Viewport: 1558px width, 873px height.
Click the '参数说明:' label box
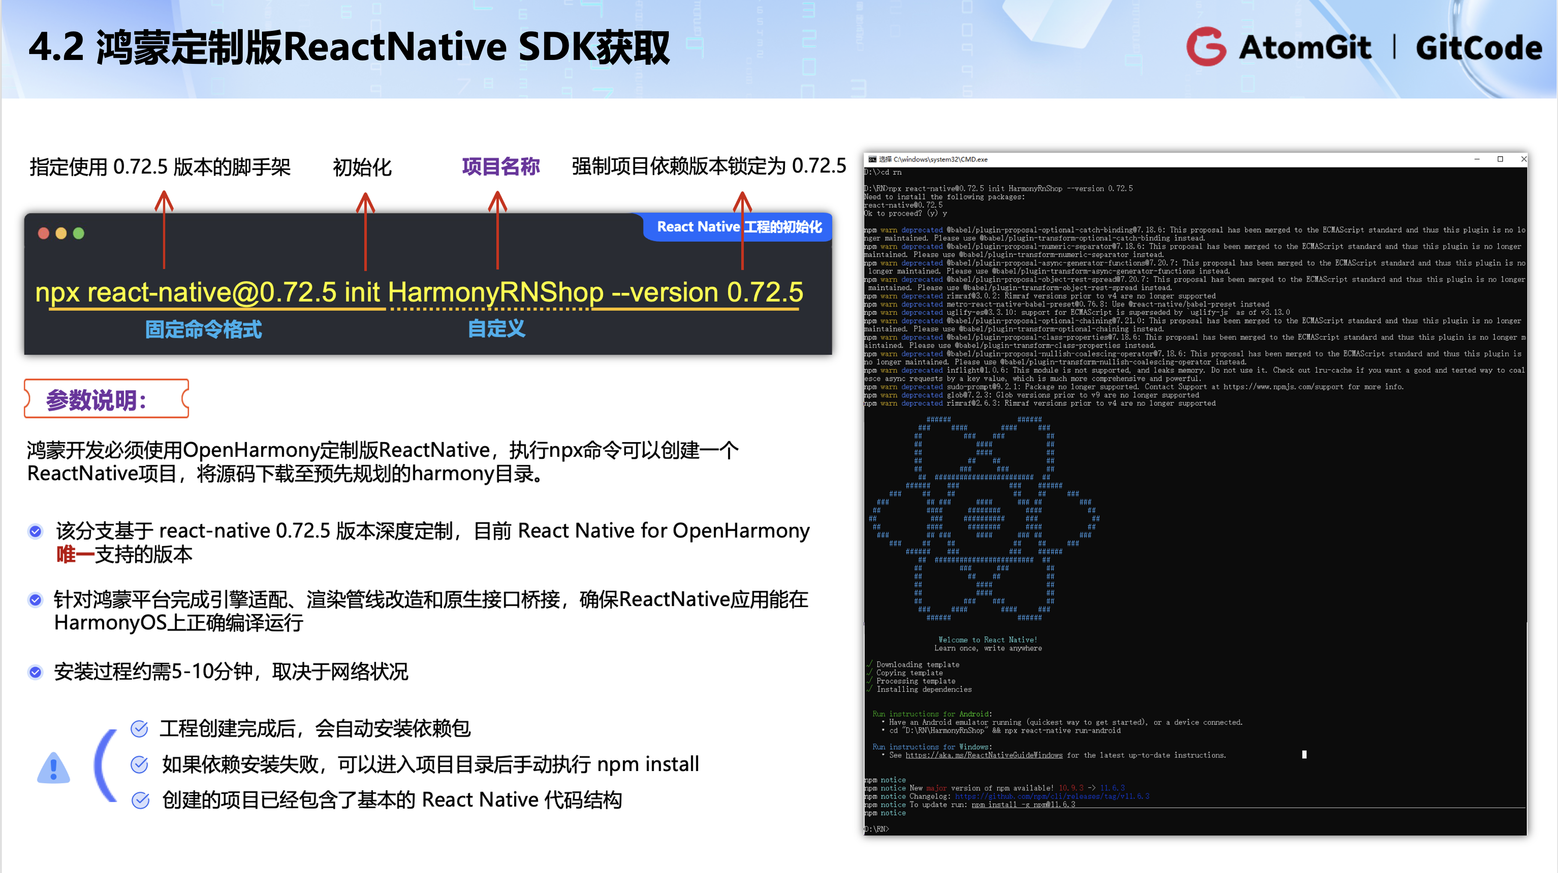coord(106,399)
